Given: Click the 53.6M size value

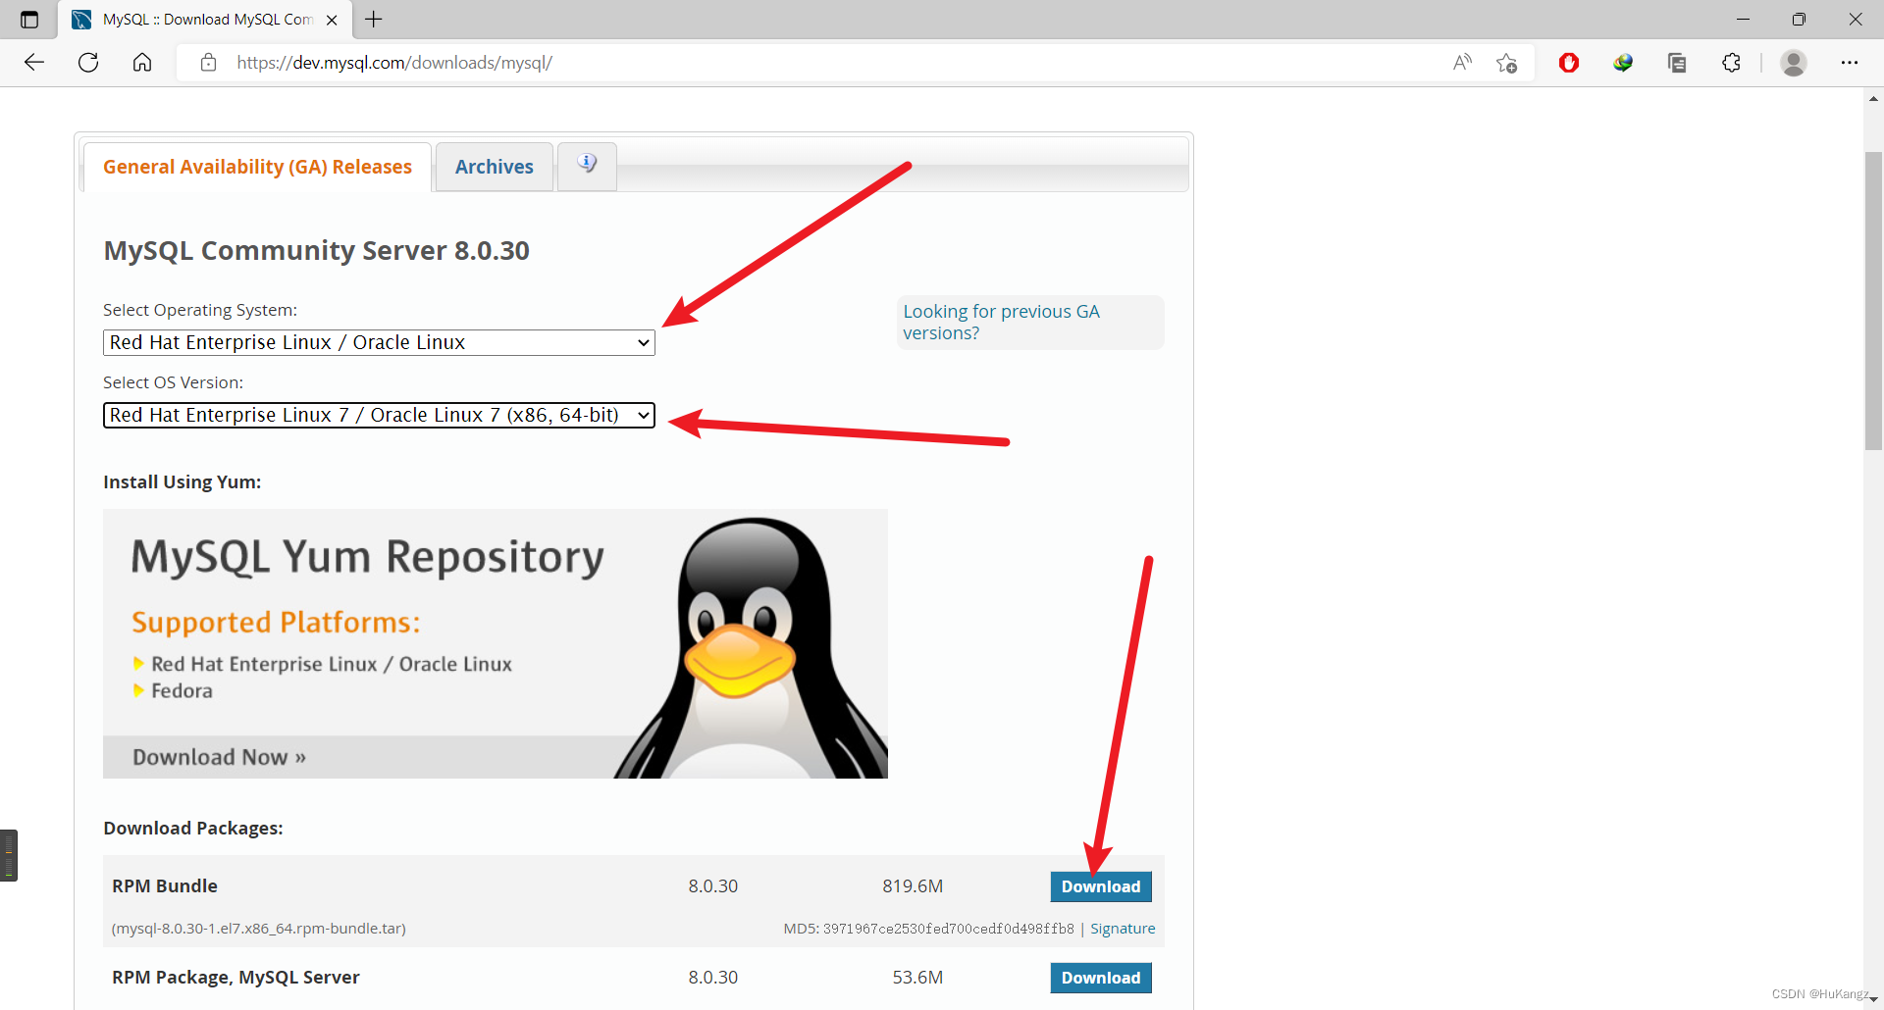Looking at the screenshot, I should coord(917,978).
